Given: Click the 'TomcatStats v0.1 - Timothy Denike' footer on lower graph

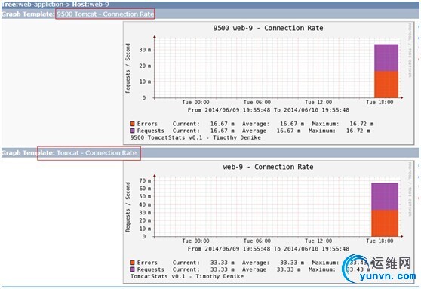Looking at the screenshot, I should pyautogui.click(x=187, y=276).
